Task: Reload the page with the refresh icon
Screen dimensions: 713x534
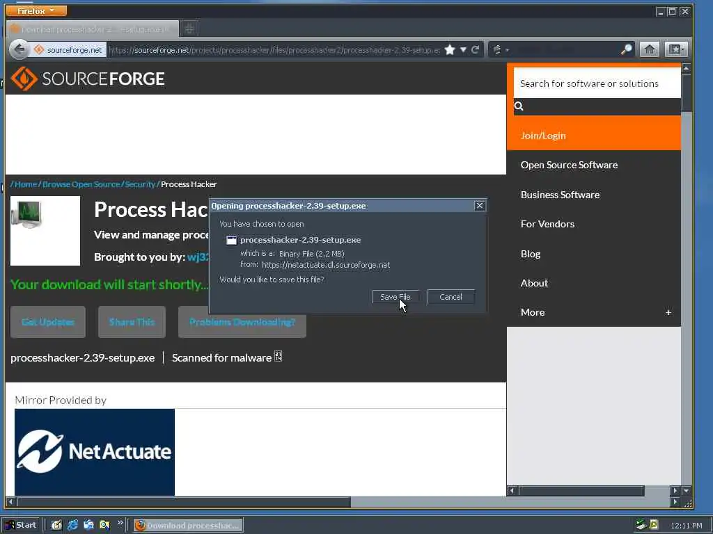Action: pyautogui.click(x=476, y=49)
